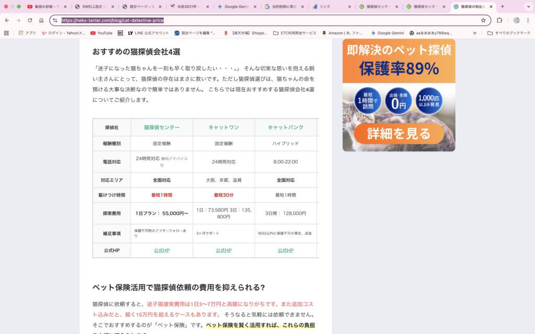
Task: Open the 猫探偵センター 公式HP link
Action: click(x=161, y=250)
